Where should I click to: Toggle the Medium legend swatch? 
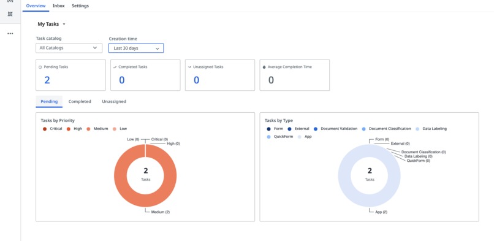88,129
